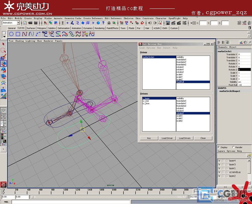The width and height of the screenshot is (252, 204).
Task: Open the Animate menu
Action: [x=58, y=19]
